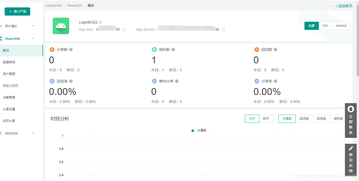This screenshot has height=181, width=359.
Task: Click the ShareSDK share icon in sidebar
Action: pyautogui.click(x=1, y=39)
